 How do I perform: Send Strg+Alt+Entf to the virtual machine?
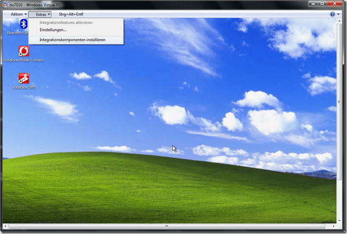(71, 14)
